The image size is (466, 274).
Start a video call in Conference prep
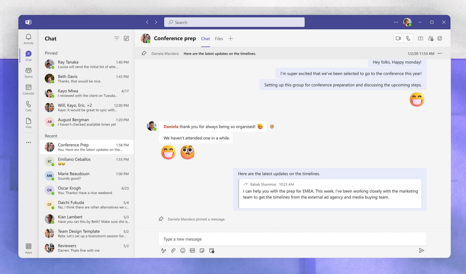398,38
